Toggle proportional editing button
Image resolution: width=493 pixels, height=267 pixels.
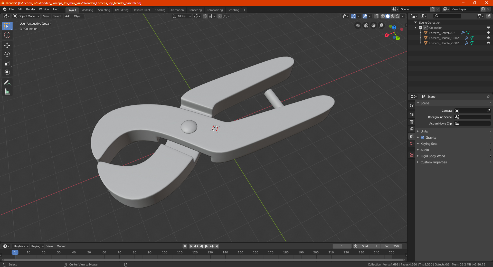click(220, 16)
